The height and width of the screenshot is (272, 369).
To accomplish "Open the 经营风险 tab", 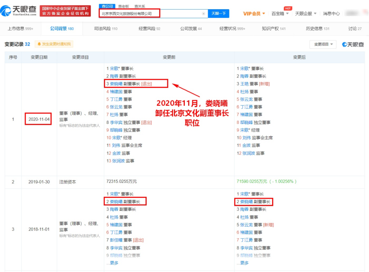I will click(x=149, y=29).
